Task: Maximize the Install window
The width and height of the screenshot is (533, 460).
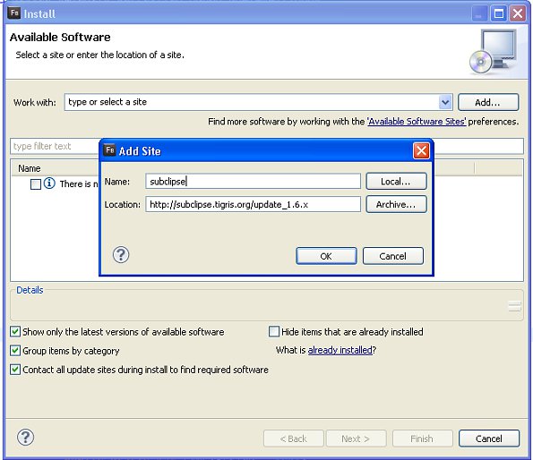Action: click(x=498, y=13)
